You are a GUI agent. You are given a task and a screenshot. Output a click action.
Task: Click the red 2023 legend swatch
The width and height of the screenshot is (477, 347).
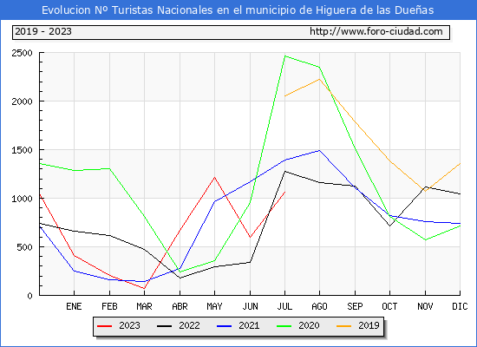tap(104, 326)
